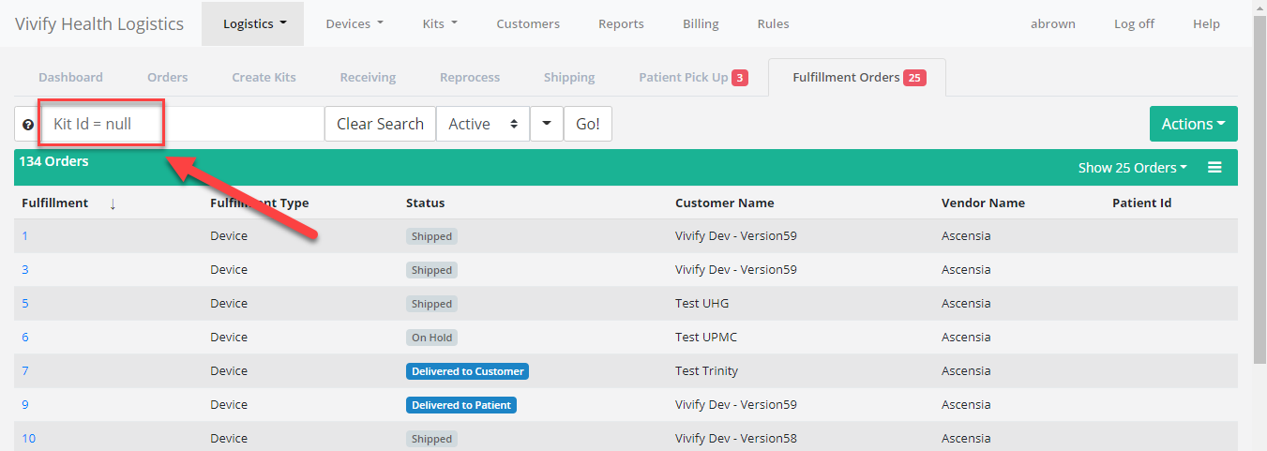Click the Log off link
Viewport: 1267px width, 451px height.
(1134, 23)
